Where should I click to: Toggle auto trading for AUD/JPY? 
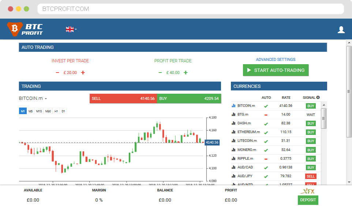[266, 176]
